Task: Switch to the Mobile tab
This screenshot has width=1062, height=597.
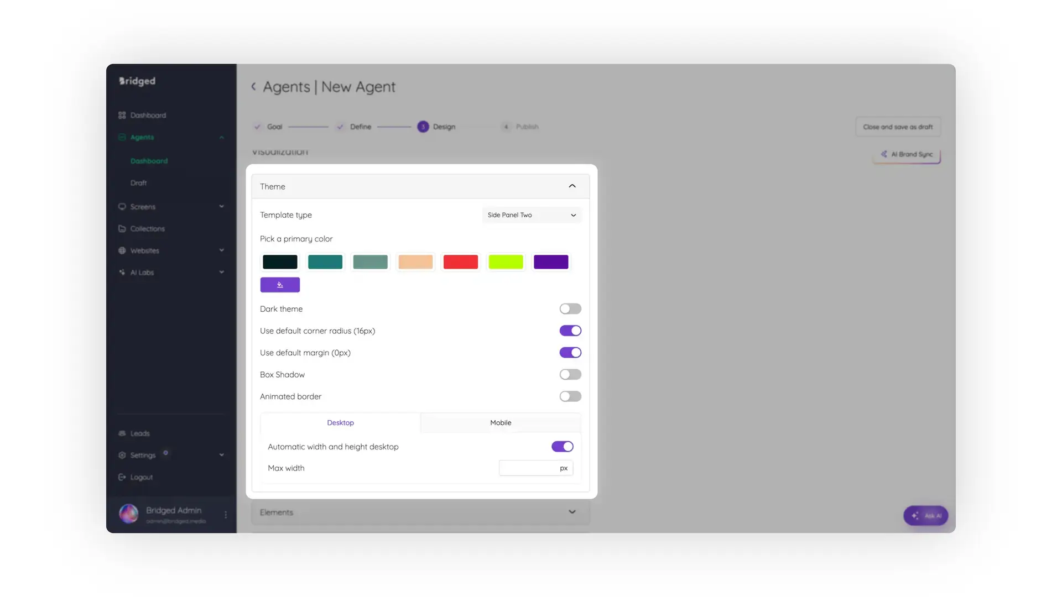Action: point(500,422)
